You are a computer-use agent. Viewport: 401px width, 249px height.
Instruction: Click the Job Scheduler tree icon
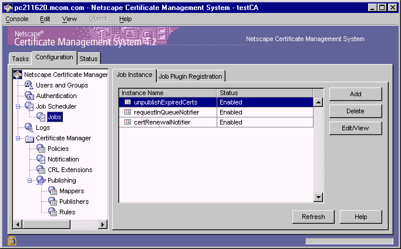click(29, 106)
